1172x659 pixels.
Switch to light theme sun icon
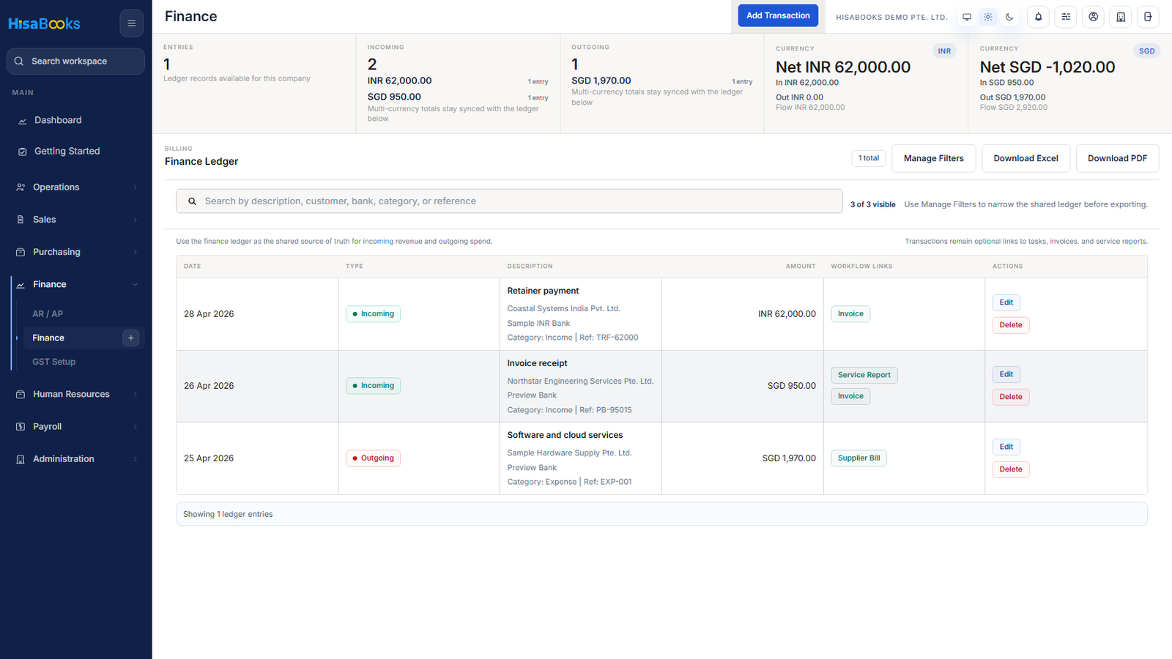988,17
